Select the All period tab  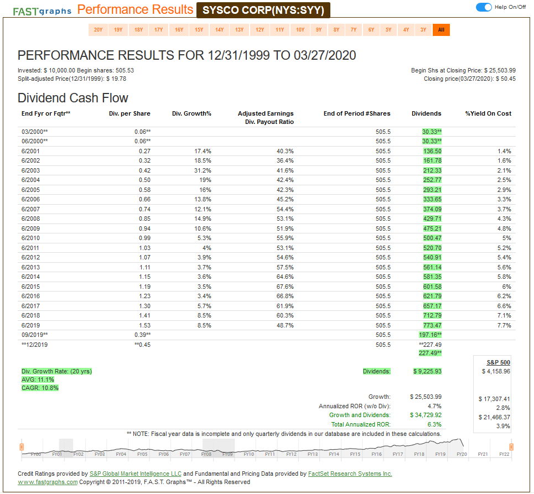(x=441, y=30)
